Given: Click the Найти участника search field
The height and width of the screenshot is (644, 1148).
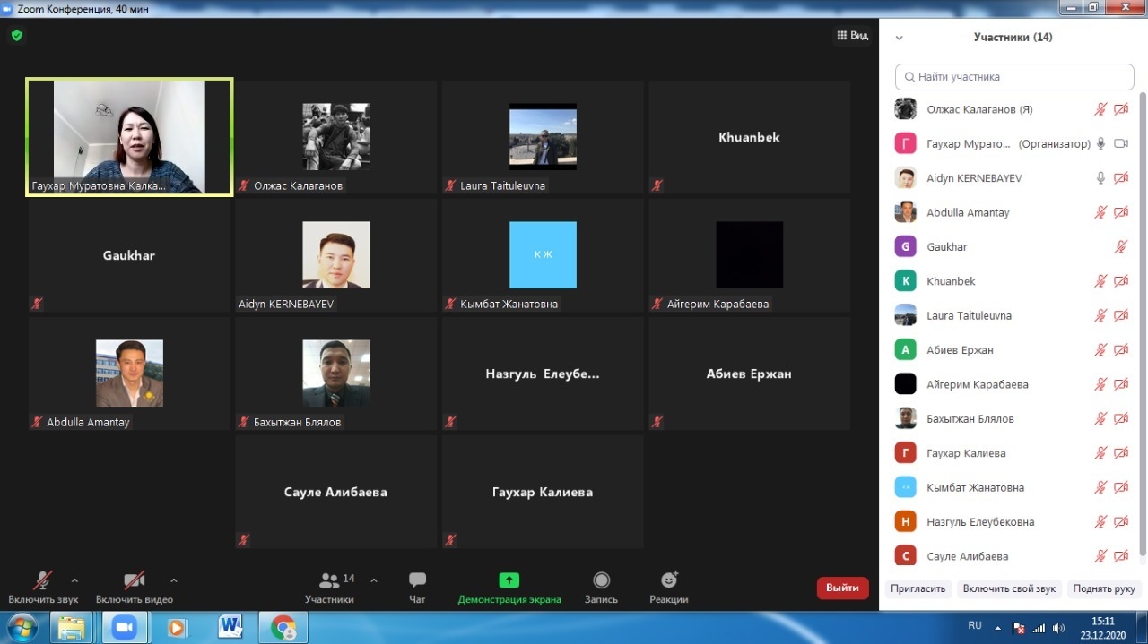Looking at the screenshot, I should [x=1014, y=77].
